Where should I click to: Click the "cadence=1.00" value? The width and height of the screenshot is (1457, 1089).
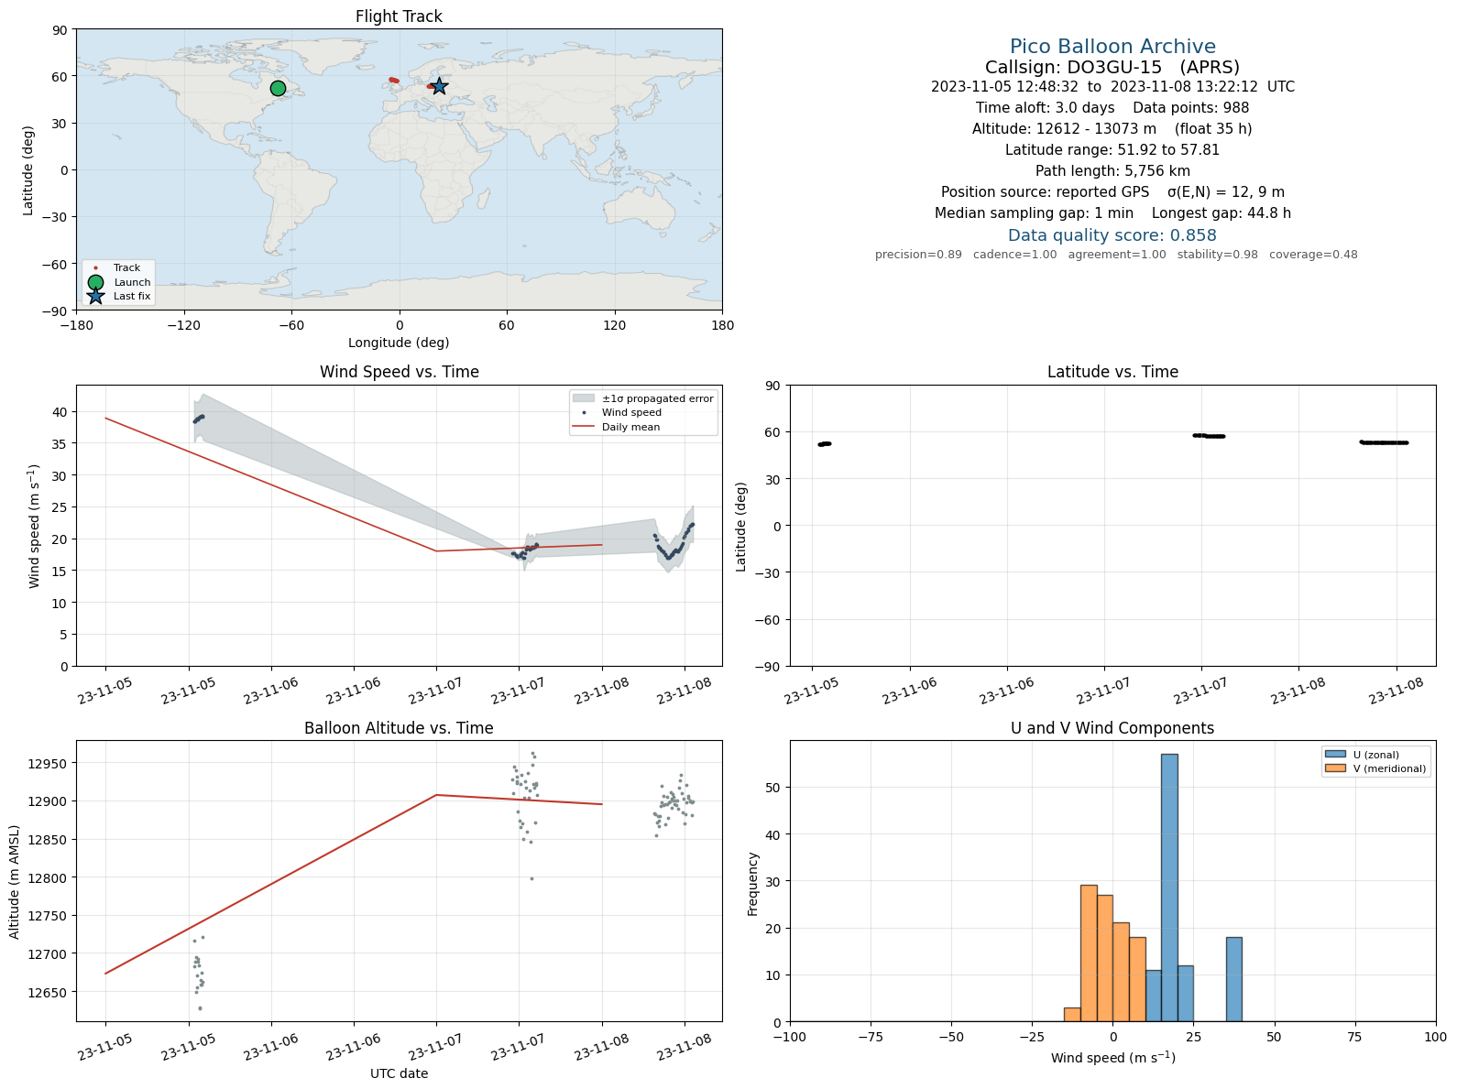pos(1014,255)
